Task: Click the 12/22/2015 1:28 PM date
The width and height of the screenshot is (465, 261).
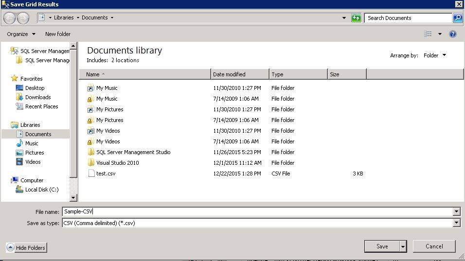Action: point(237,174)
